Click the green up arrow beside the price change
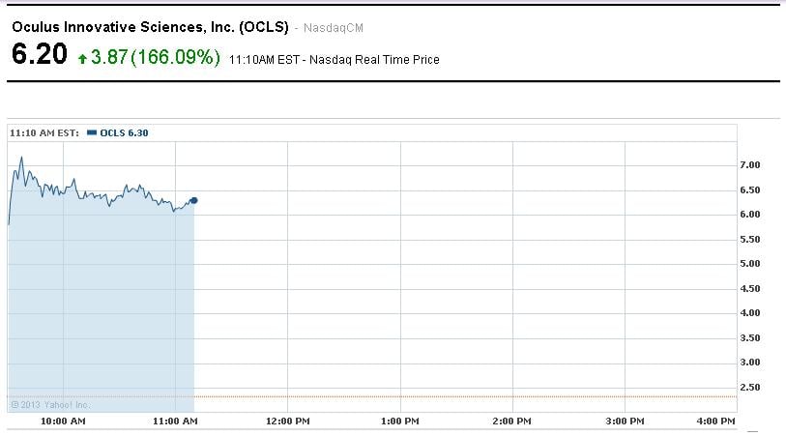Image resolution: width=786 pixels, height=436 pixels. coord(83,59)
